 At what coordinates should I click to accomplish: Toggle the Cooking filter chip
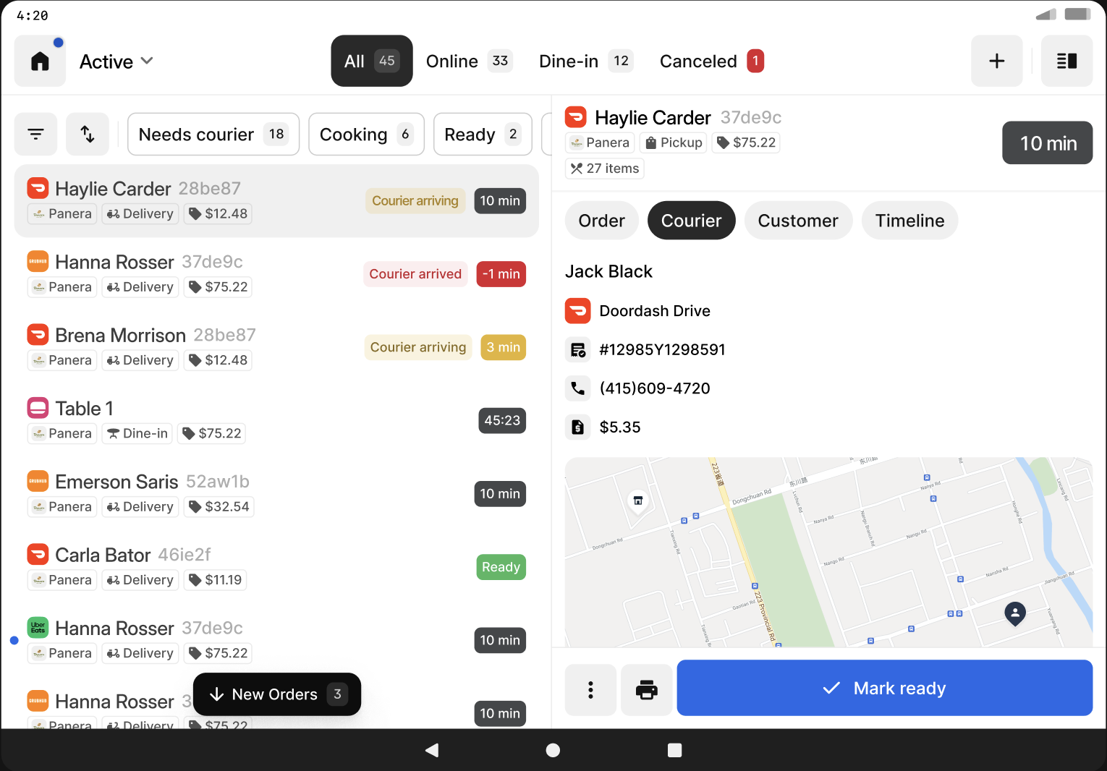(366, 135)
